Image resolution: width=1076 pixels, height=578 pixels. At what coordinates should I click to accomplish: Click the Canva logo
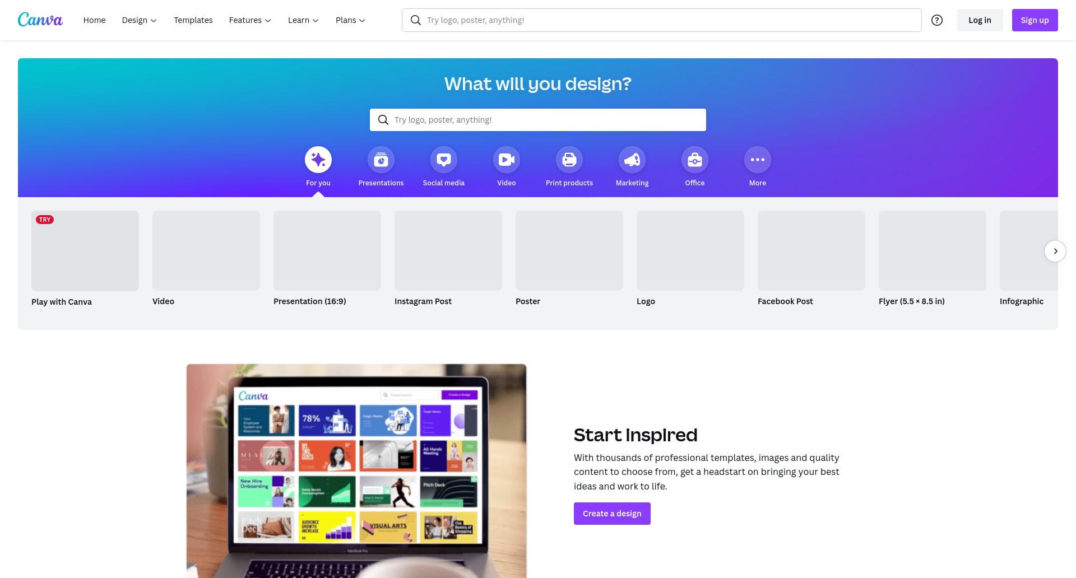pyautogui.click(x=40, y=20)
